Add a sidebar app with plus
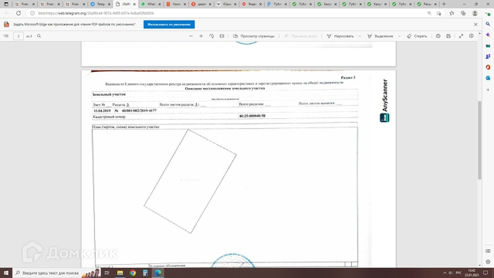 pos(488,90)
